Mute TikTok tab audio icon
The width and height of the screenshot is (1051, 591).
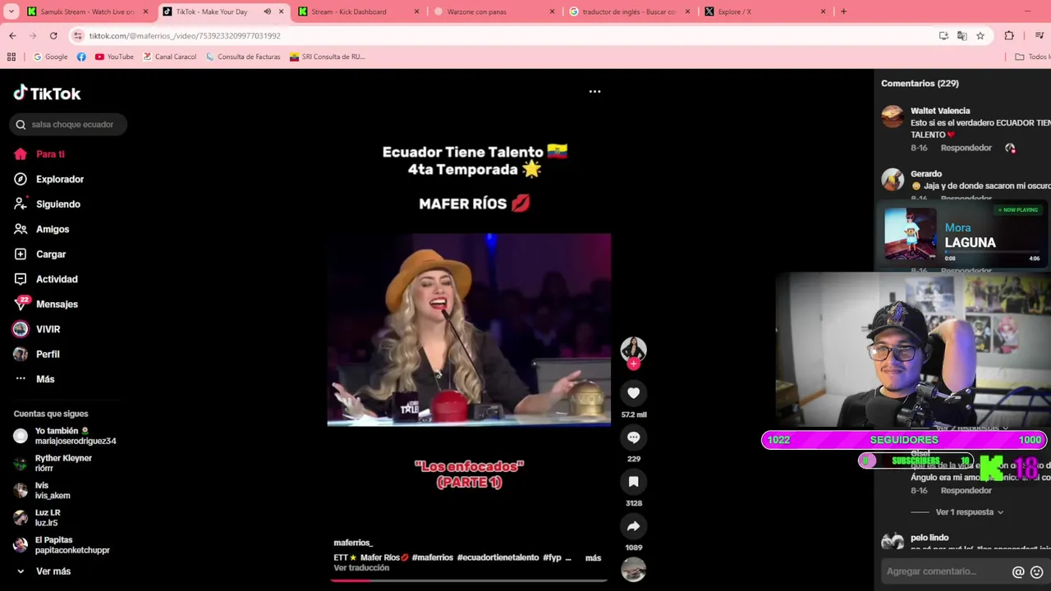268,11
